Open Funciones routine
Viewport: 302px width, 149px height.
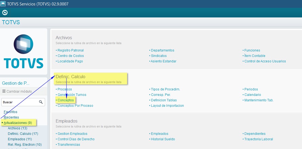click(x=252, y=50)
